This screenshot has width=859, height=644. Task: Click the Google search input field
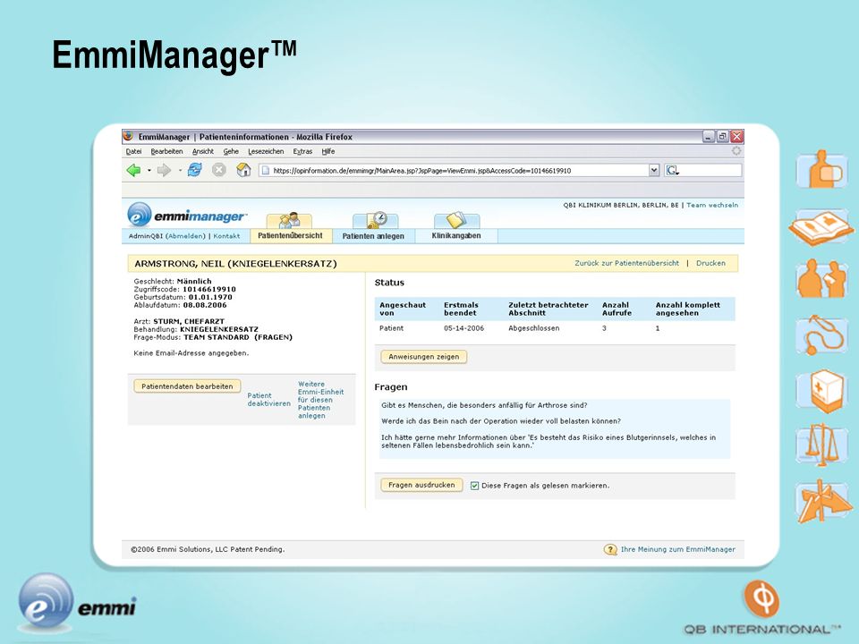[710, 170]
